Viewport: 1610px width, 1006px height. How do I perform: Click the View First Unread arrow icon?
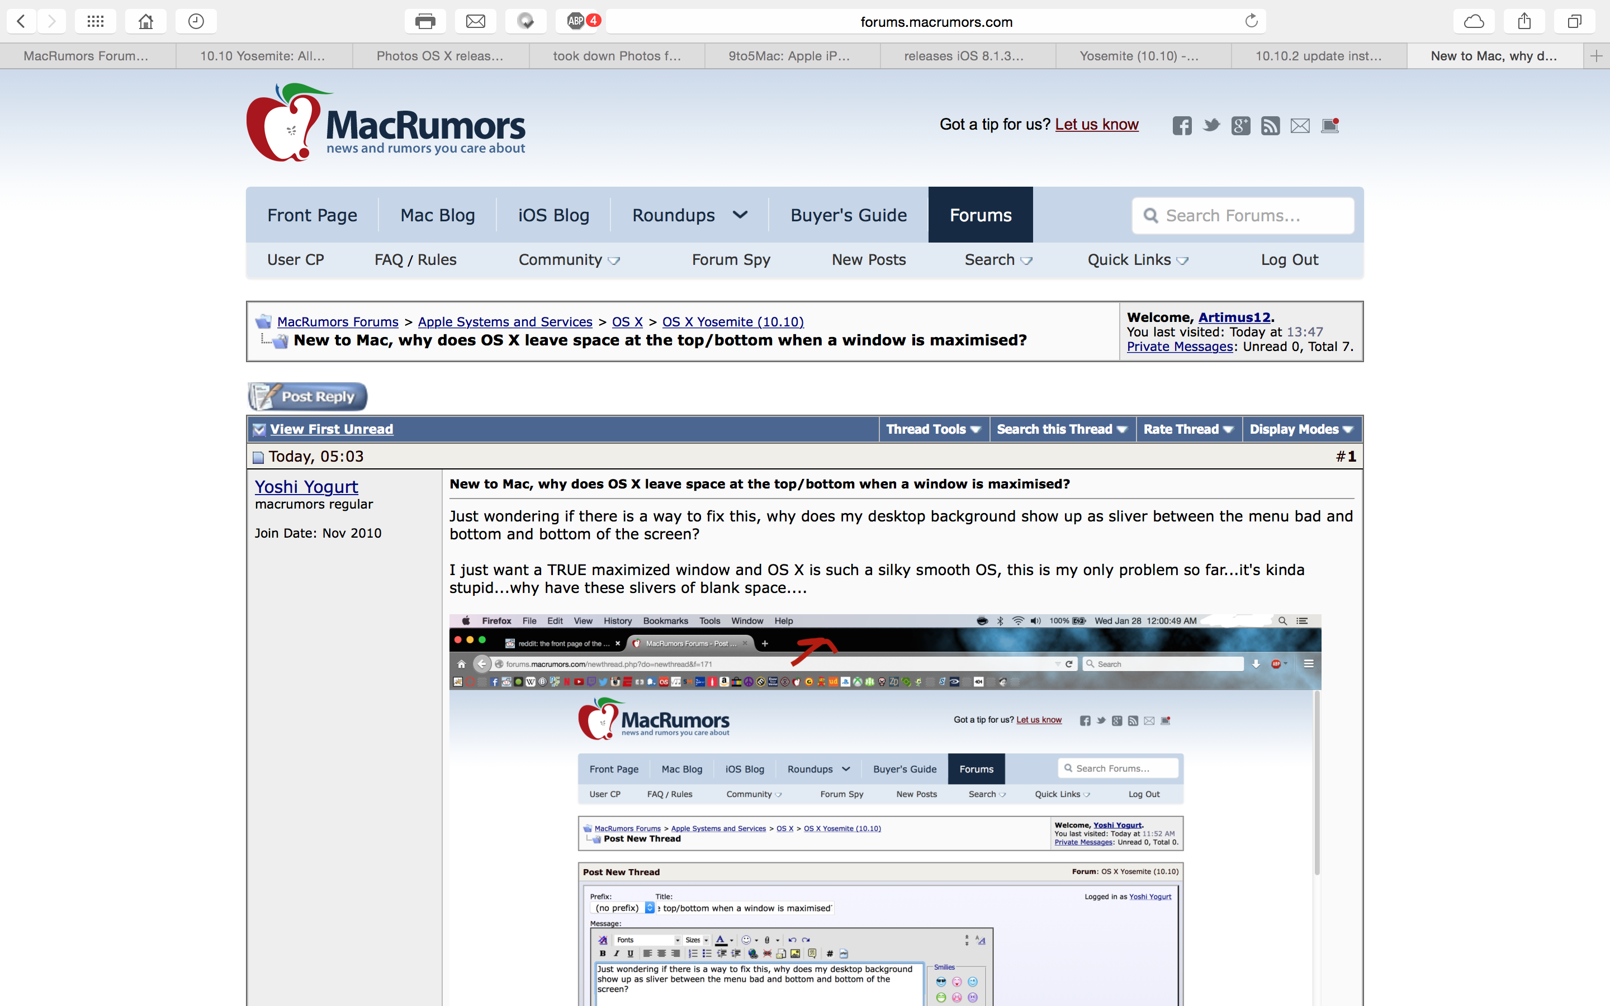tap(259, 430)
